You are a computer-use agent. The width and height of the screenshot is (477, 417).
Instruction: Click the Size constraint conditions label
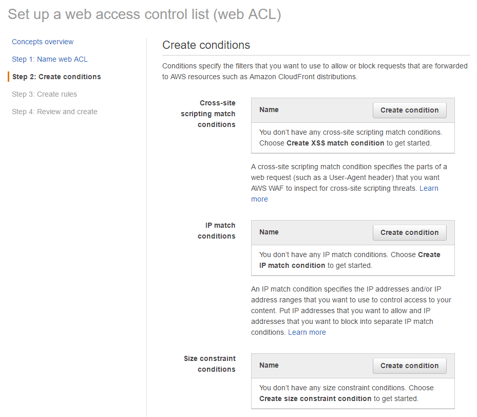(209, 364)
